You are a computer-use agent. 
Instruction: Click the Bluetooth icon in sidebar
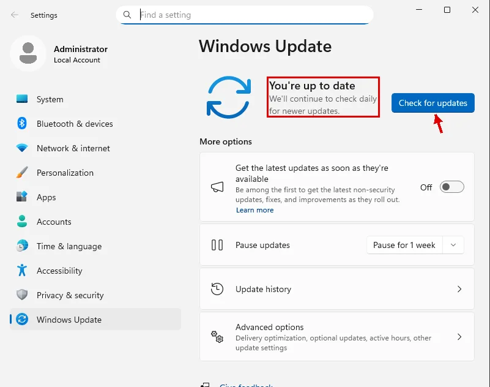(22, 123)
